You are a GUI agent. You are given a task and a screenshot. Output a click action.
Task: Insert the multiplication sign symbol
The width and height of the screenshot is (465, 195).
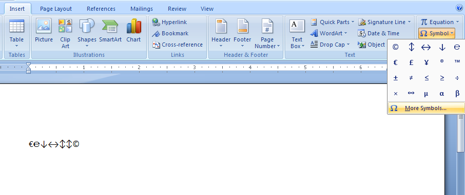pyautogui.click(x=395, y=94)
